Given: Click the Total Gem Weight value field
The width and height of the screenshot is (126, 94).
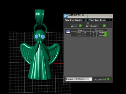Looking at the screenshot, I should point(85,20).
